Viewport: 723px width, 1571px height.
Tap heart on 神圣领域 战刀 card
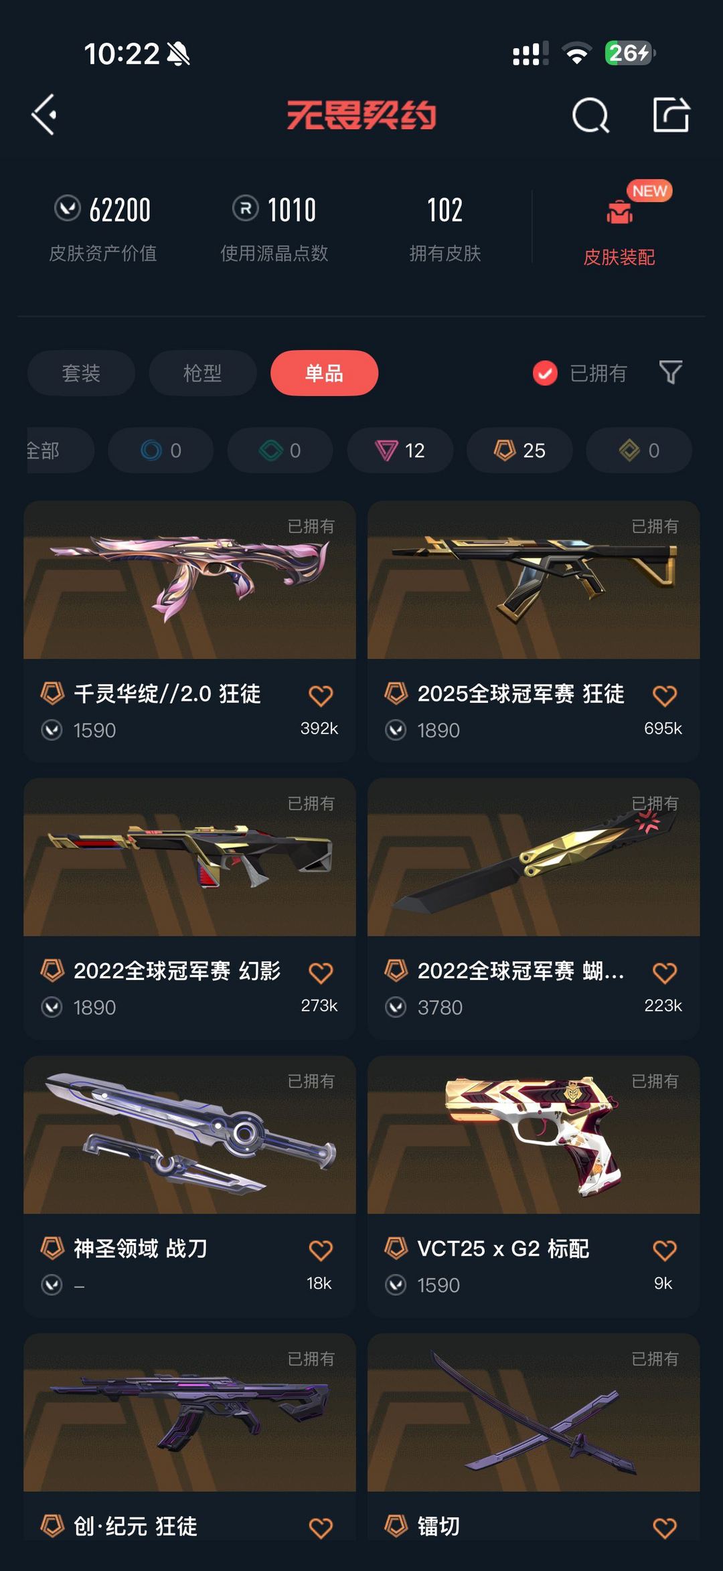pos(321,1250)
